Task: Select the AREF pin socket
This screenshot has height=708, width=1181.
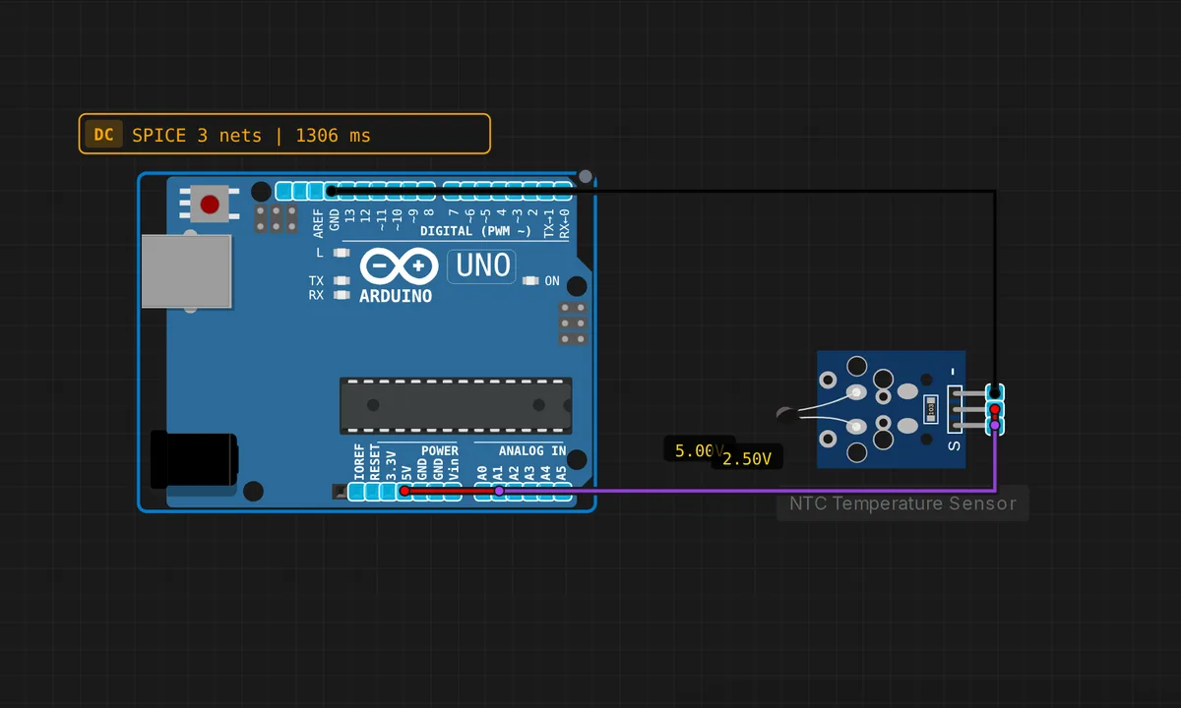Action: coord(316,191)
